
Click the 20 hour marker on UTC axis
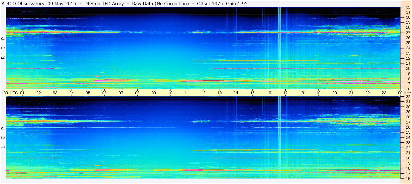point(335,93)
